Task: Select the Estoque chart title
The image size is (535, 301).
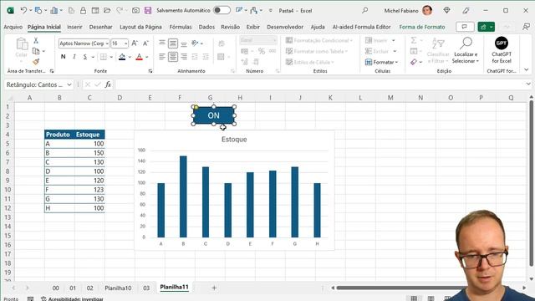Action: (234, 140)
